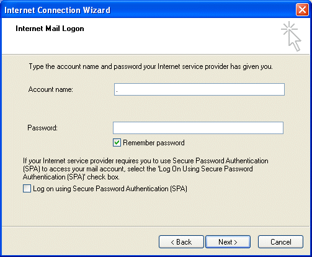Click the 'Account name:' label
Screen dimensions: 312x257
pyautogui.click(x=51, y=89)
